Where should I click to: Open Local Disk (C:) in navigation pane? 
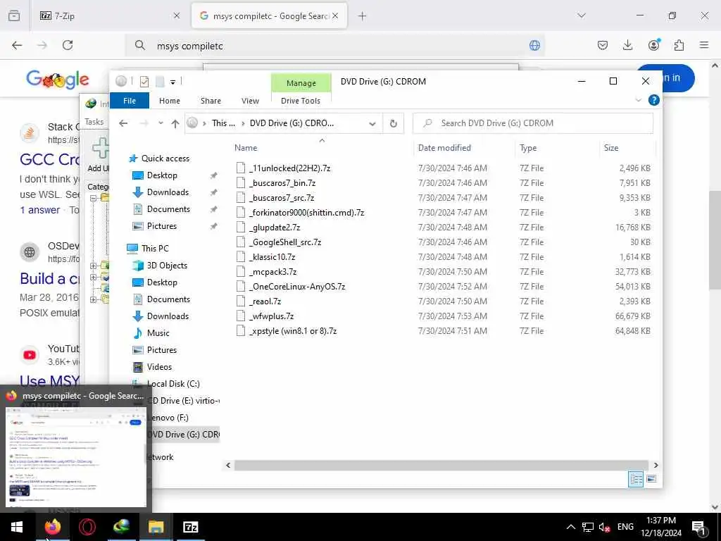point(173,384)
